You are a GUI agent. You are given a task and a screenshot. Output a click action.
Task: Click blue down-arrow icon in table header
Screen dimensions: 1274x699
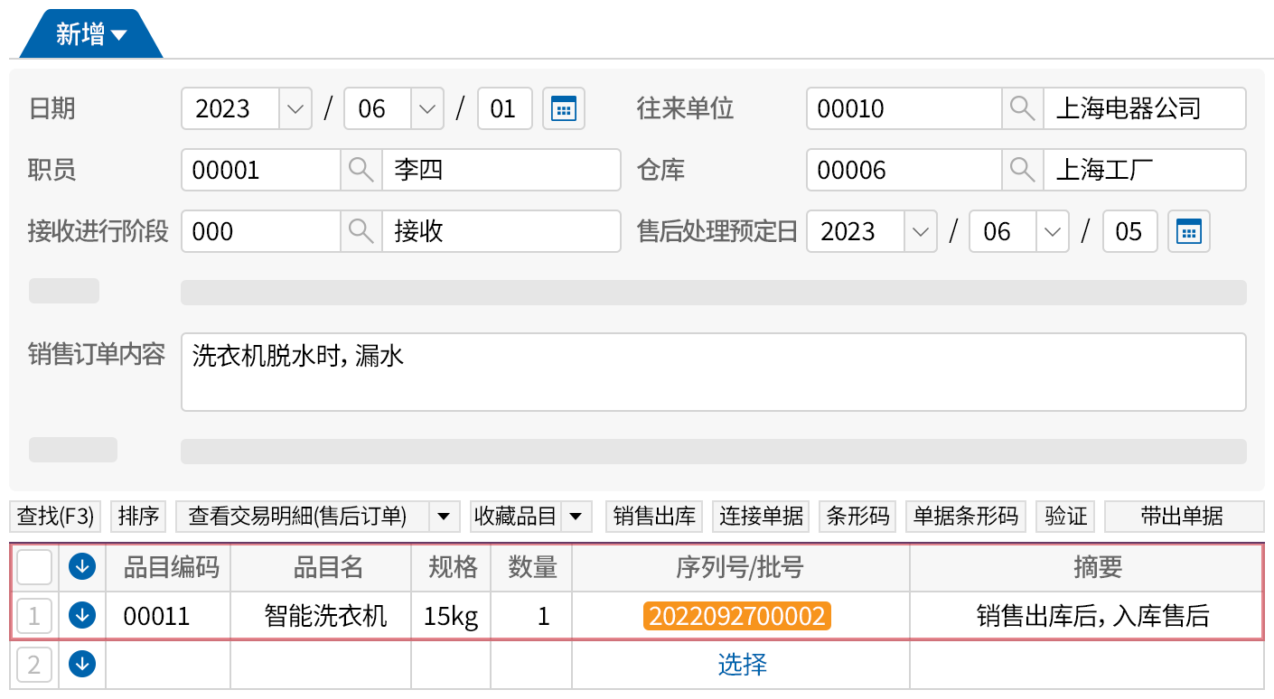click(x=82, y=567)
